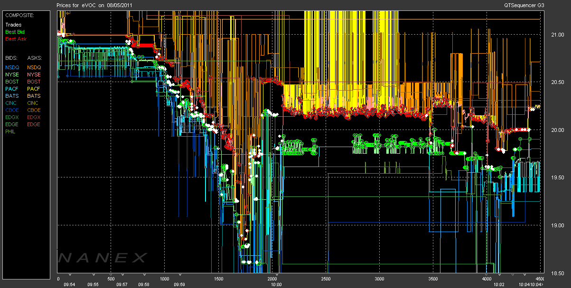Select the 'QTSequencer G3' label

(524, 5)
